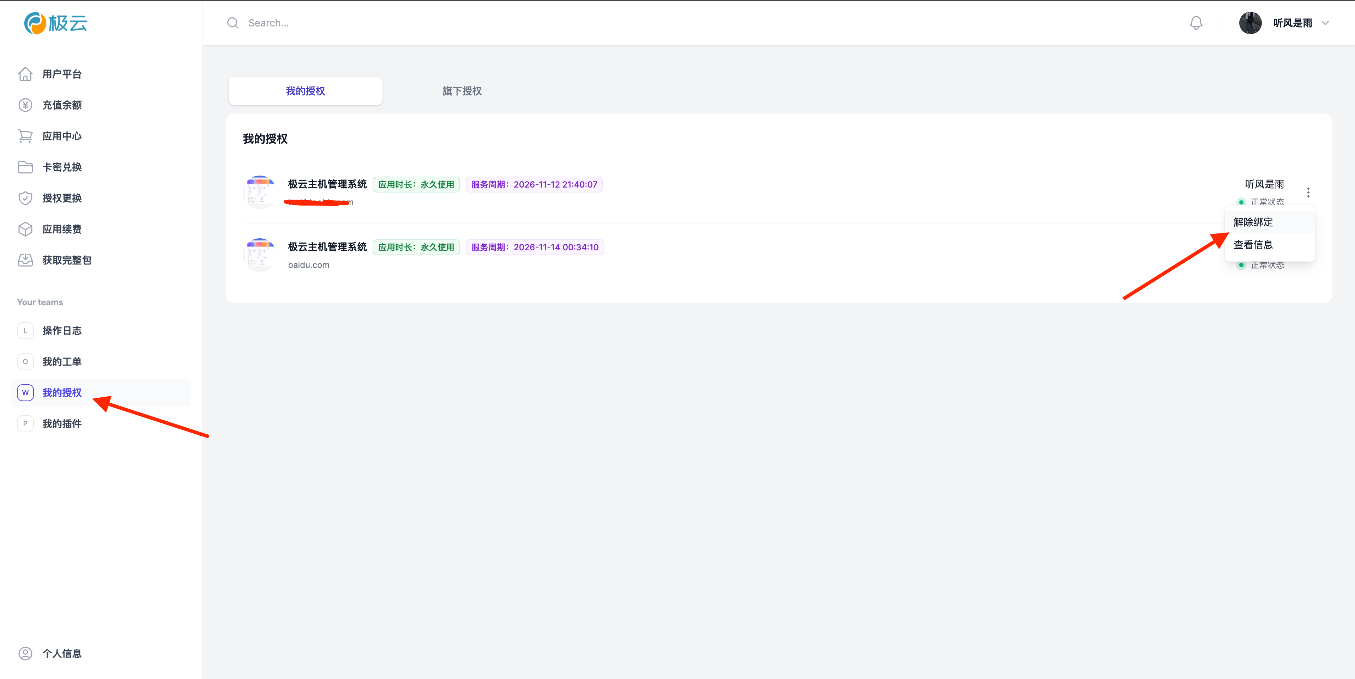Image resolution: width=1355 pixels, height=679 pixels.
Task: Click the 充值余额 yen icon
Action: (x=25, y=105)
